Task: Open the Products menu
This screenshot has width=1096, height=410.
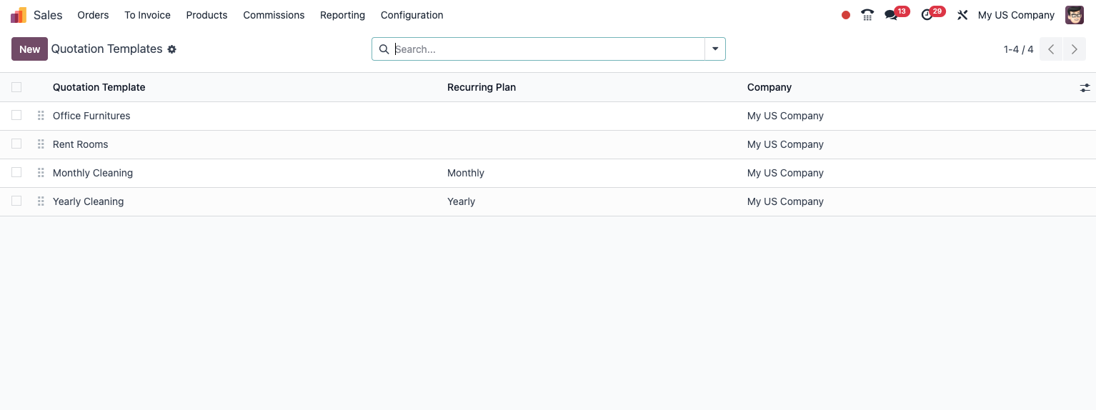Action: pos(206,15)
